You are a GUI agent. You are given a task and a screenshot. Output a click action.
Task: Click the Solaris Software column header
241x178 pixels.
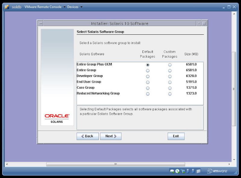click(x=92, y=54)
